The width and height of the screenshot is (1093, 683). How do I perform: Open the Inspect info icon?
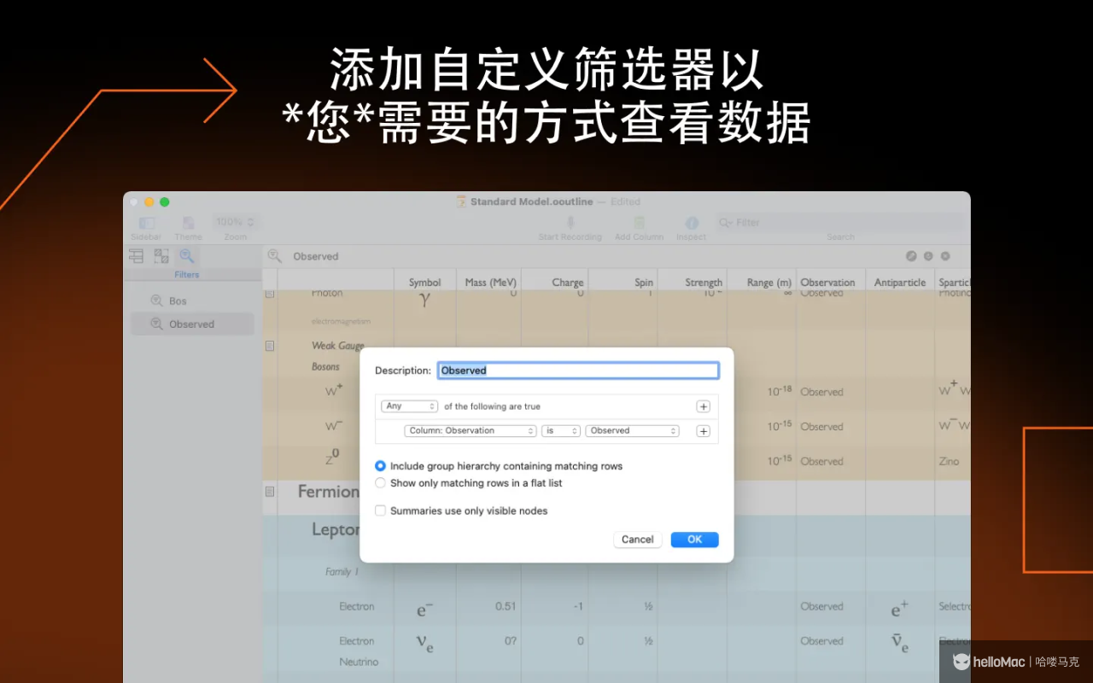692,223
